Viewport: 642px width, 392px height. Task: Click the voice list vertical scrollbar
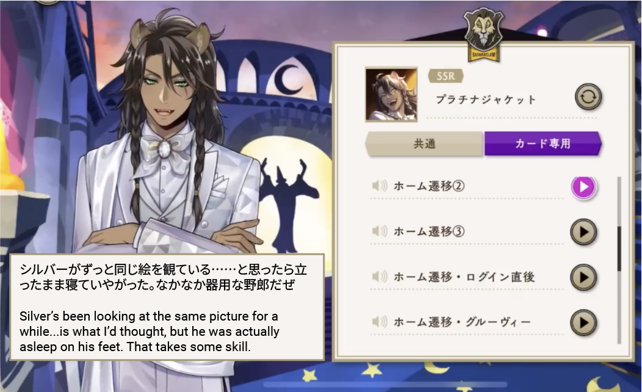(x=619, y=260)
